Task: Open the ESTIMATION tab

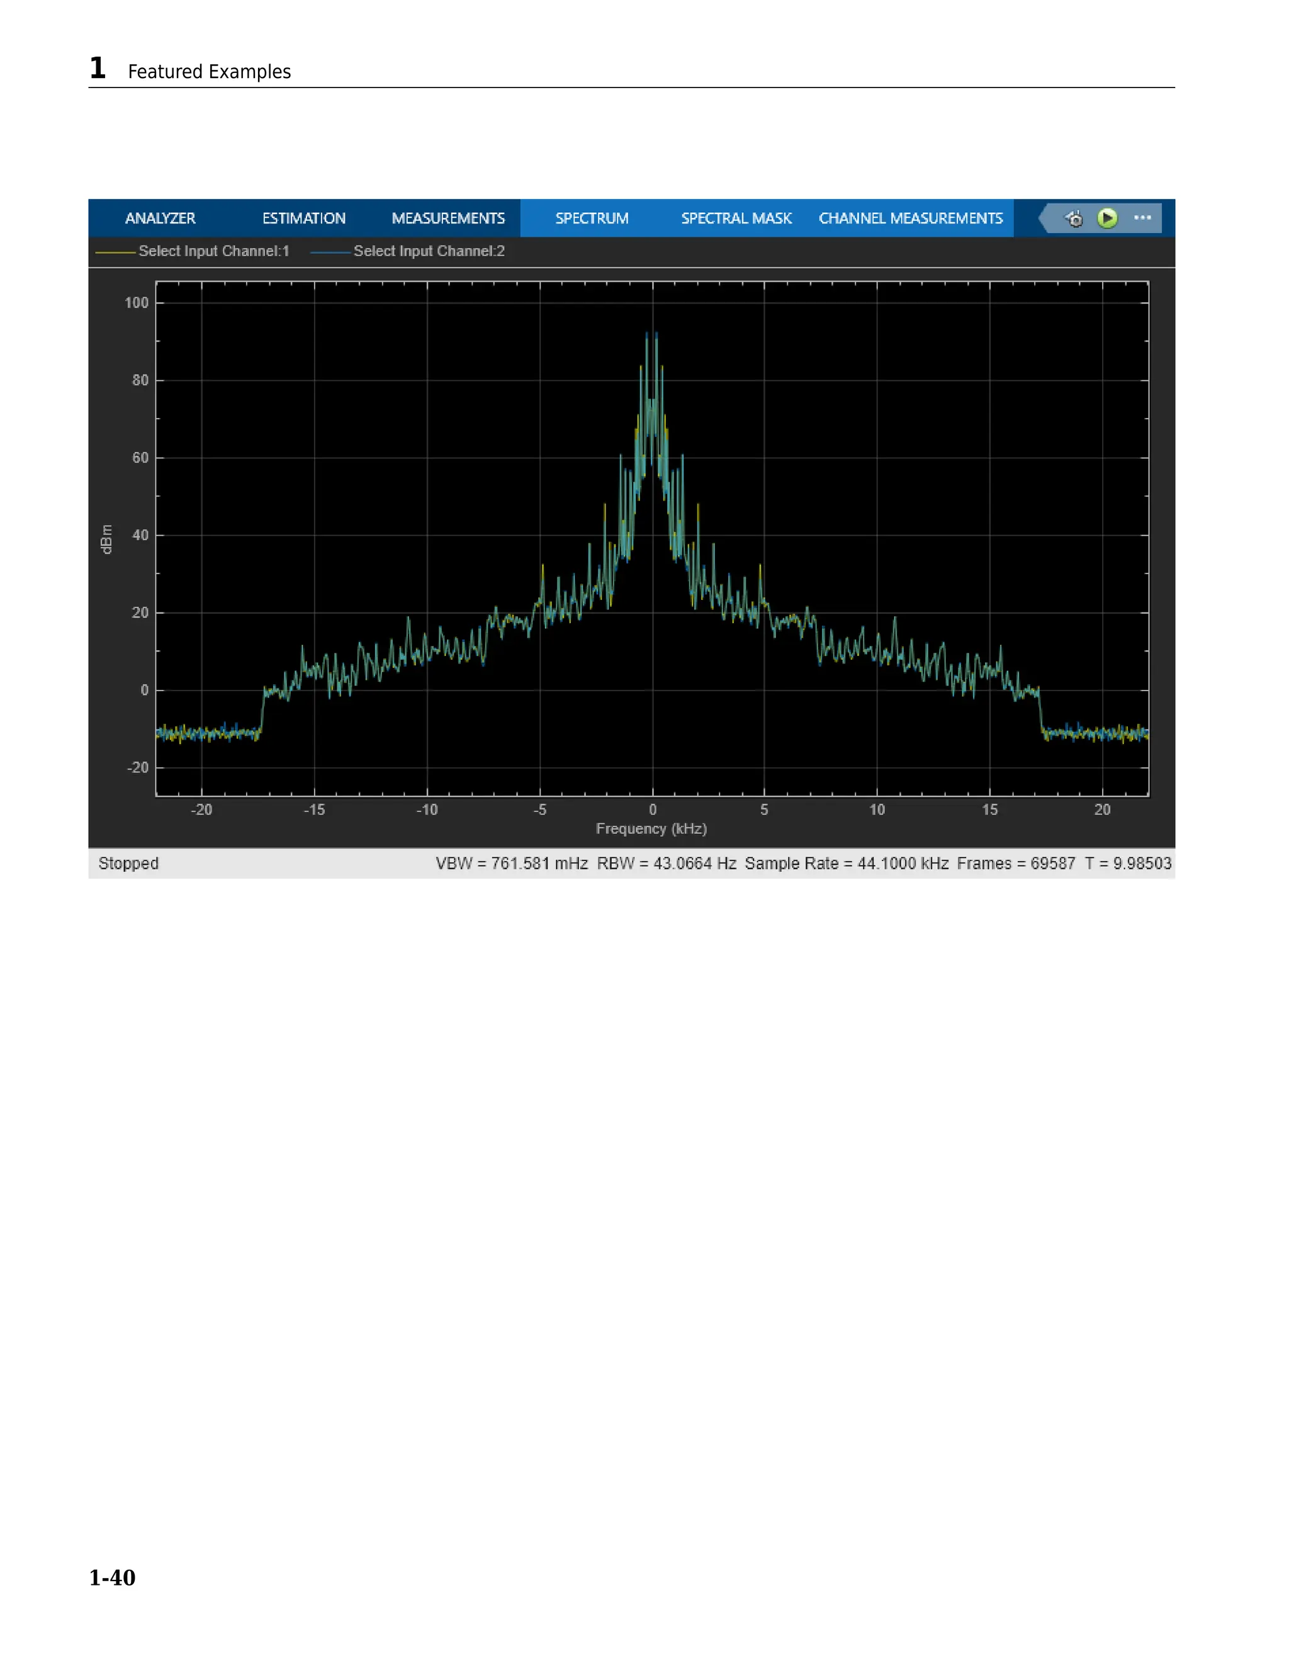Action: point(304,218)
